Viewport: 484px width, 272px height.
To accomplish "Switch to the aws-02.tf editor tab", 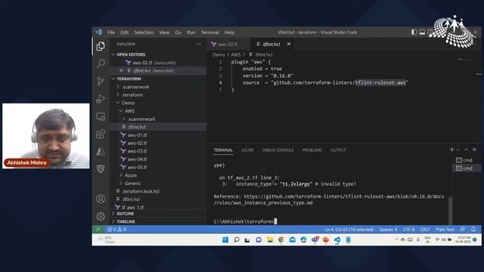I will click(228, 44).
